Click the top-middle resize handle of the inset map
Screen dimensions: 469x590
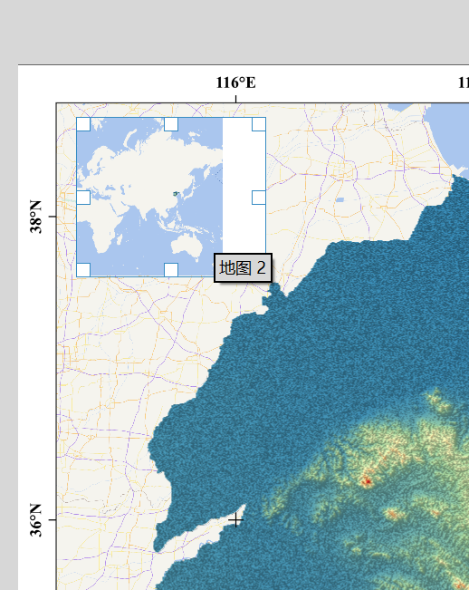pyautogui.click(x=171, y=124)
